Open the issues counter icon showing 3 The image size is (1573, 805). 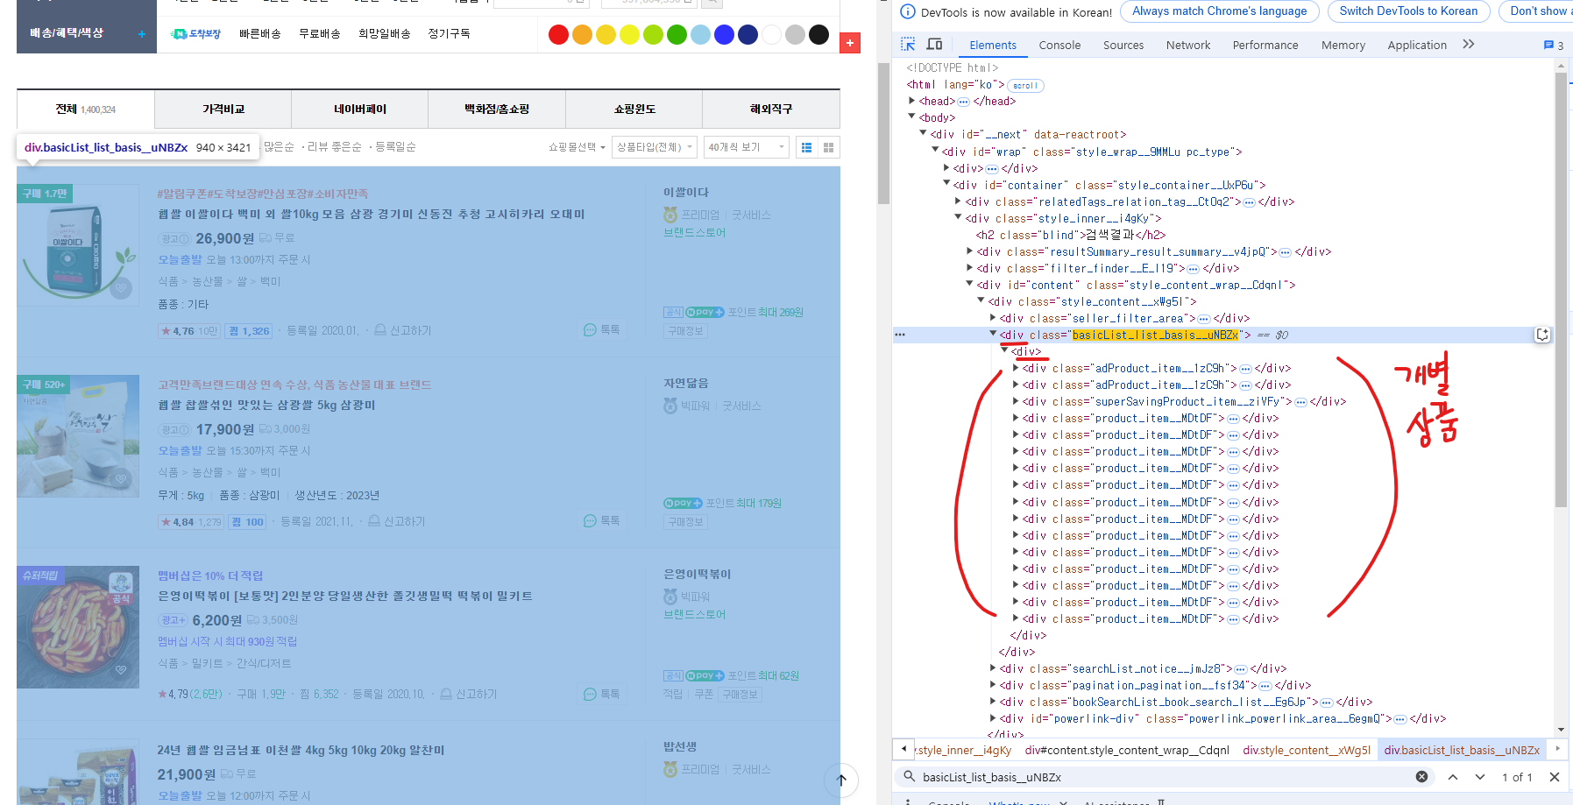pyautogui.click(x=1553, y=45)
